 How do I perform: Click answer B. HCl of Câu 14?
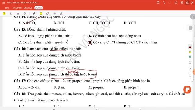(x=59, y=23)
